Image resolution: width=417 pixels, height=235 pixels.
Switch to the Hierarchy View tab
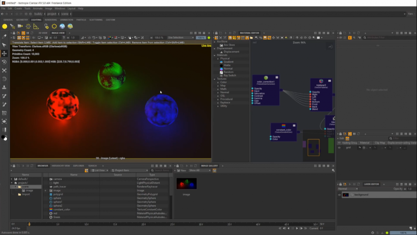(60, 166)
